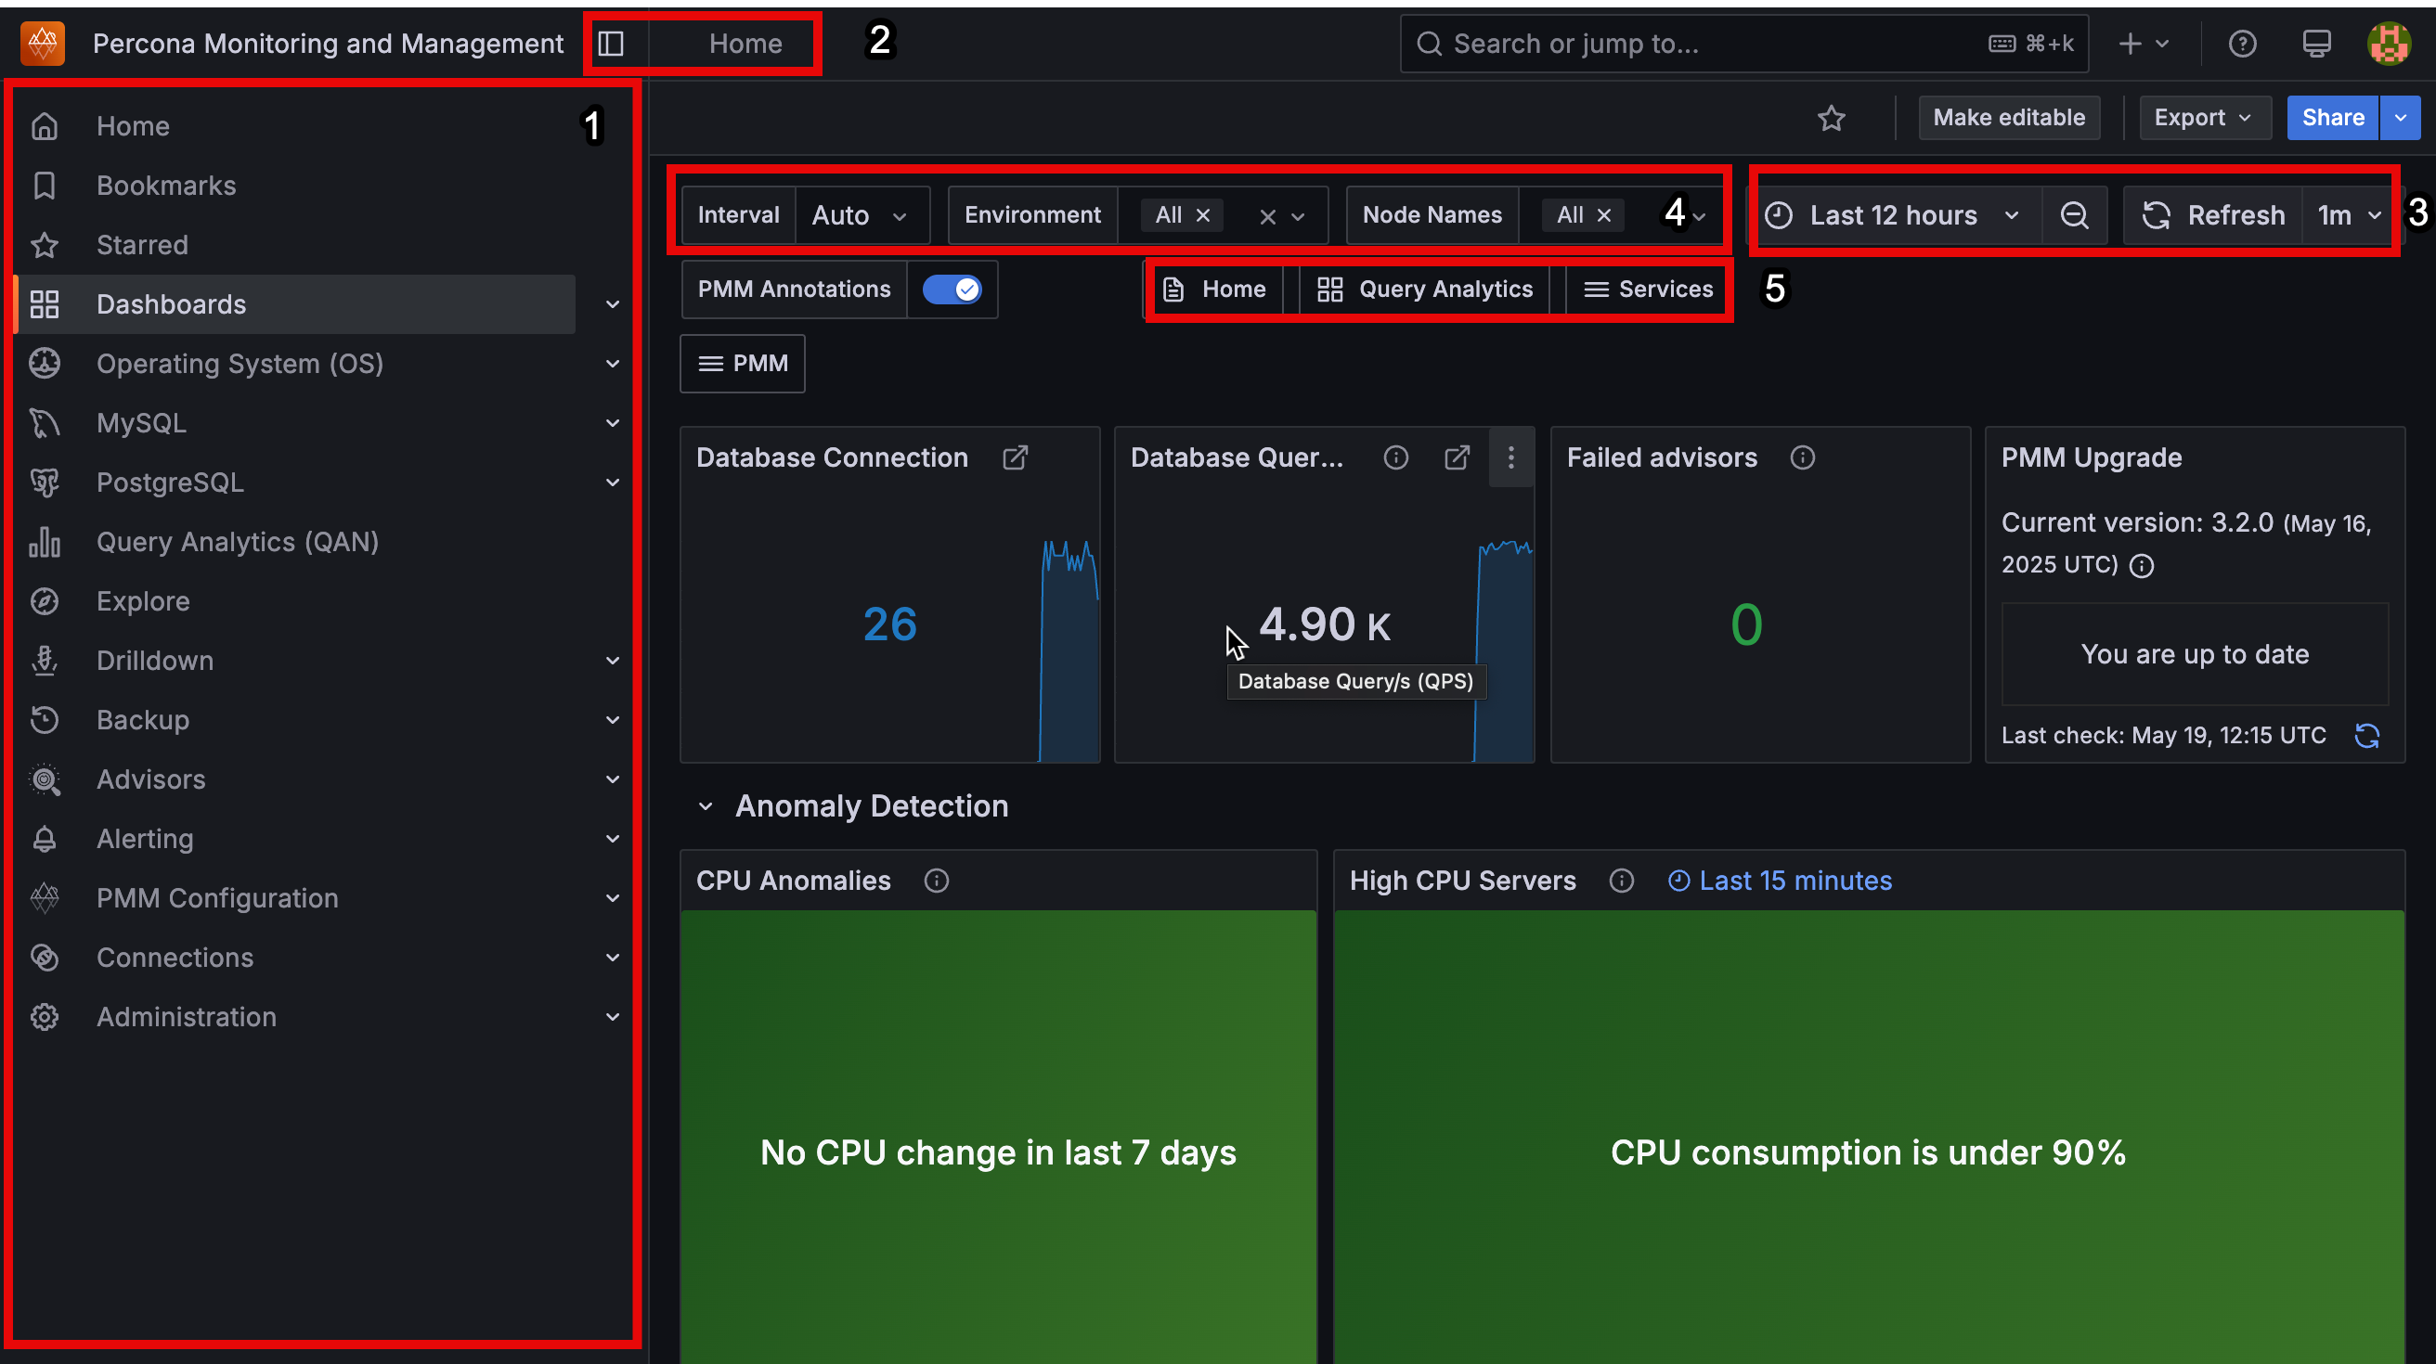Expand the MySQL sidebar section

coord(612,422)
